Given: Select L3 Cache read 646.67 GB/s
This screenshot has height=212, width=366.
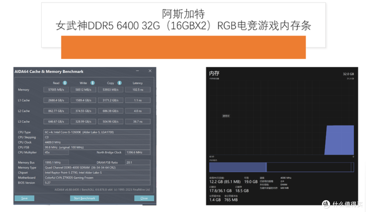Looking at the screenshot, I should (56, 122).
